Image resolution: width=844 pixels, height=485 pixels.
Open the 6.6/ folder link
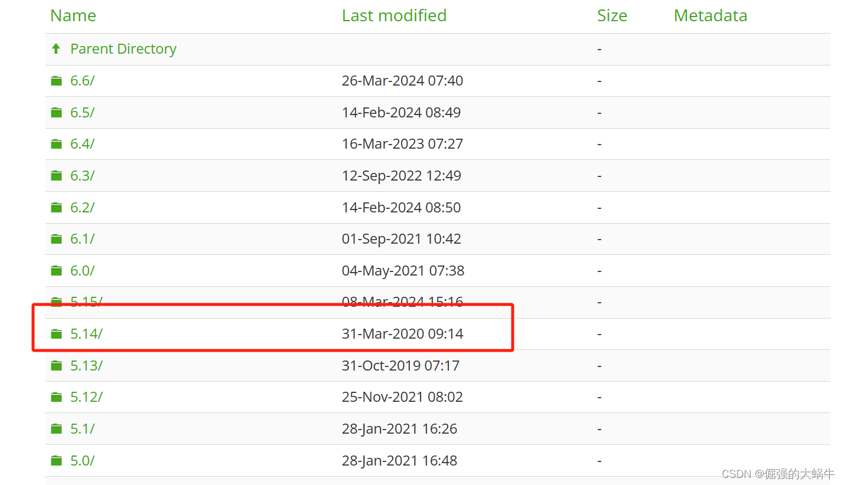click(82, 81)
